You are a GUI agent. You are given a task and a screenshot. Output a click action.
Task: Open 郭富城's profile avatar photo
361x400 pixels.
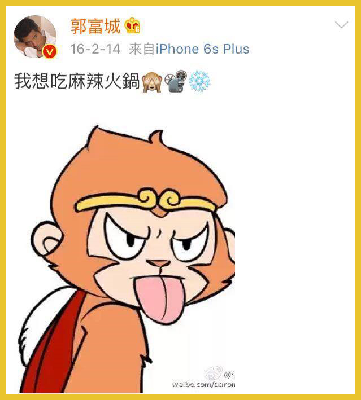(35, 37)
